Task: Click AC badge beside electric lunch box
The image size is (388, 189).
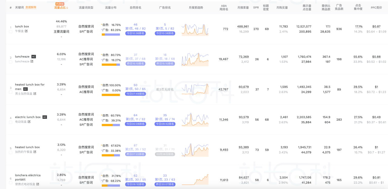Action: 45,117
